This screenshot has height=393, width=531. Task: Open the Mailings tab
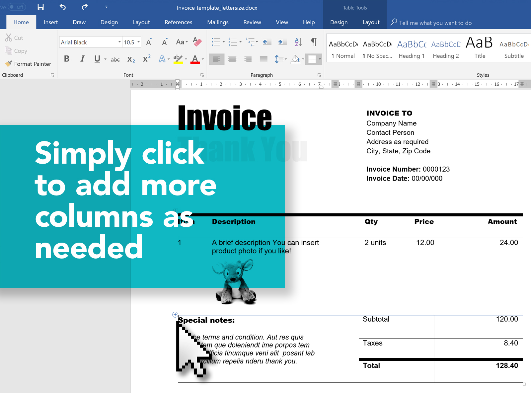pos(218,22)
